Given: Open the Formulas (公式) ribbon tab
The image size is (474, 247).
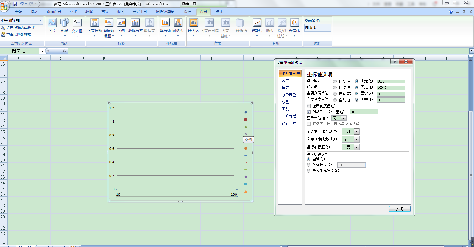Looking at the screenshot, I should 73,12.
